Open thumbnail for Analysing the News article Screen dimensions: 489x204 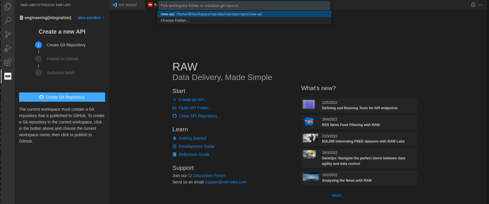[x=311, y=177]
